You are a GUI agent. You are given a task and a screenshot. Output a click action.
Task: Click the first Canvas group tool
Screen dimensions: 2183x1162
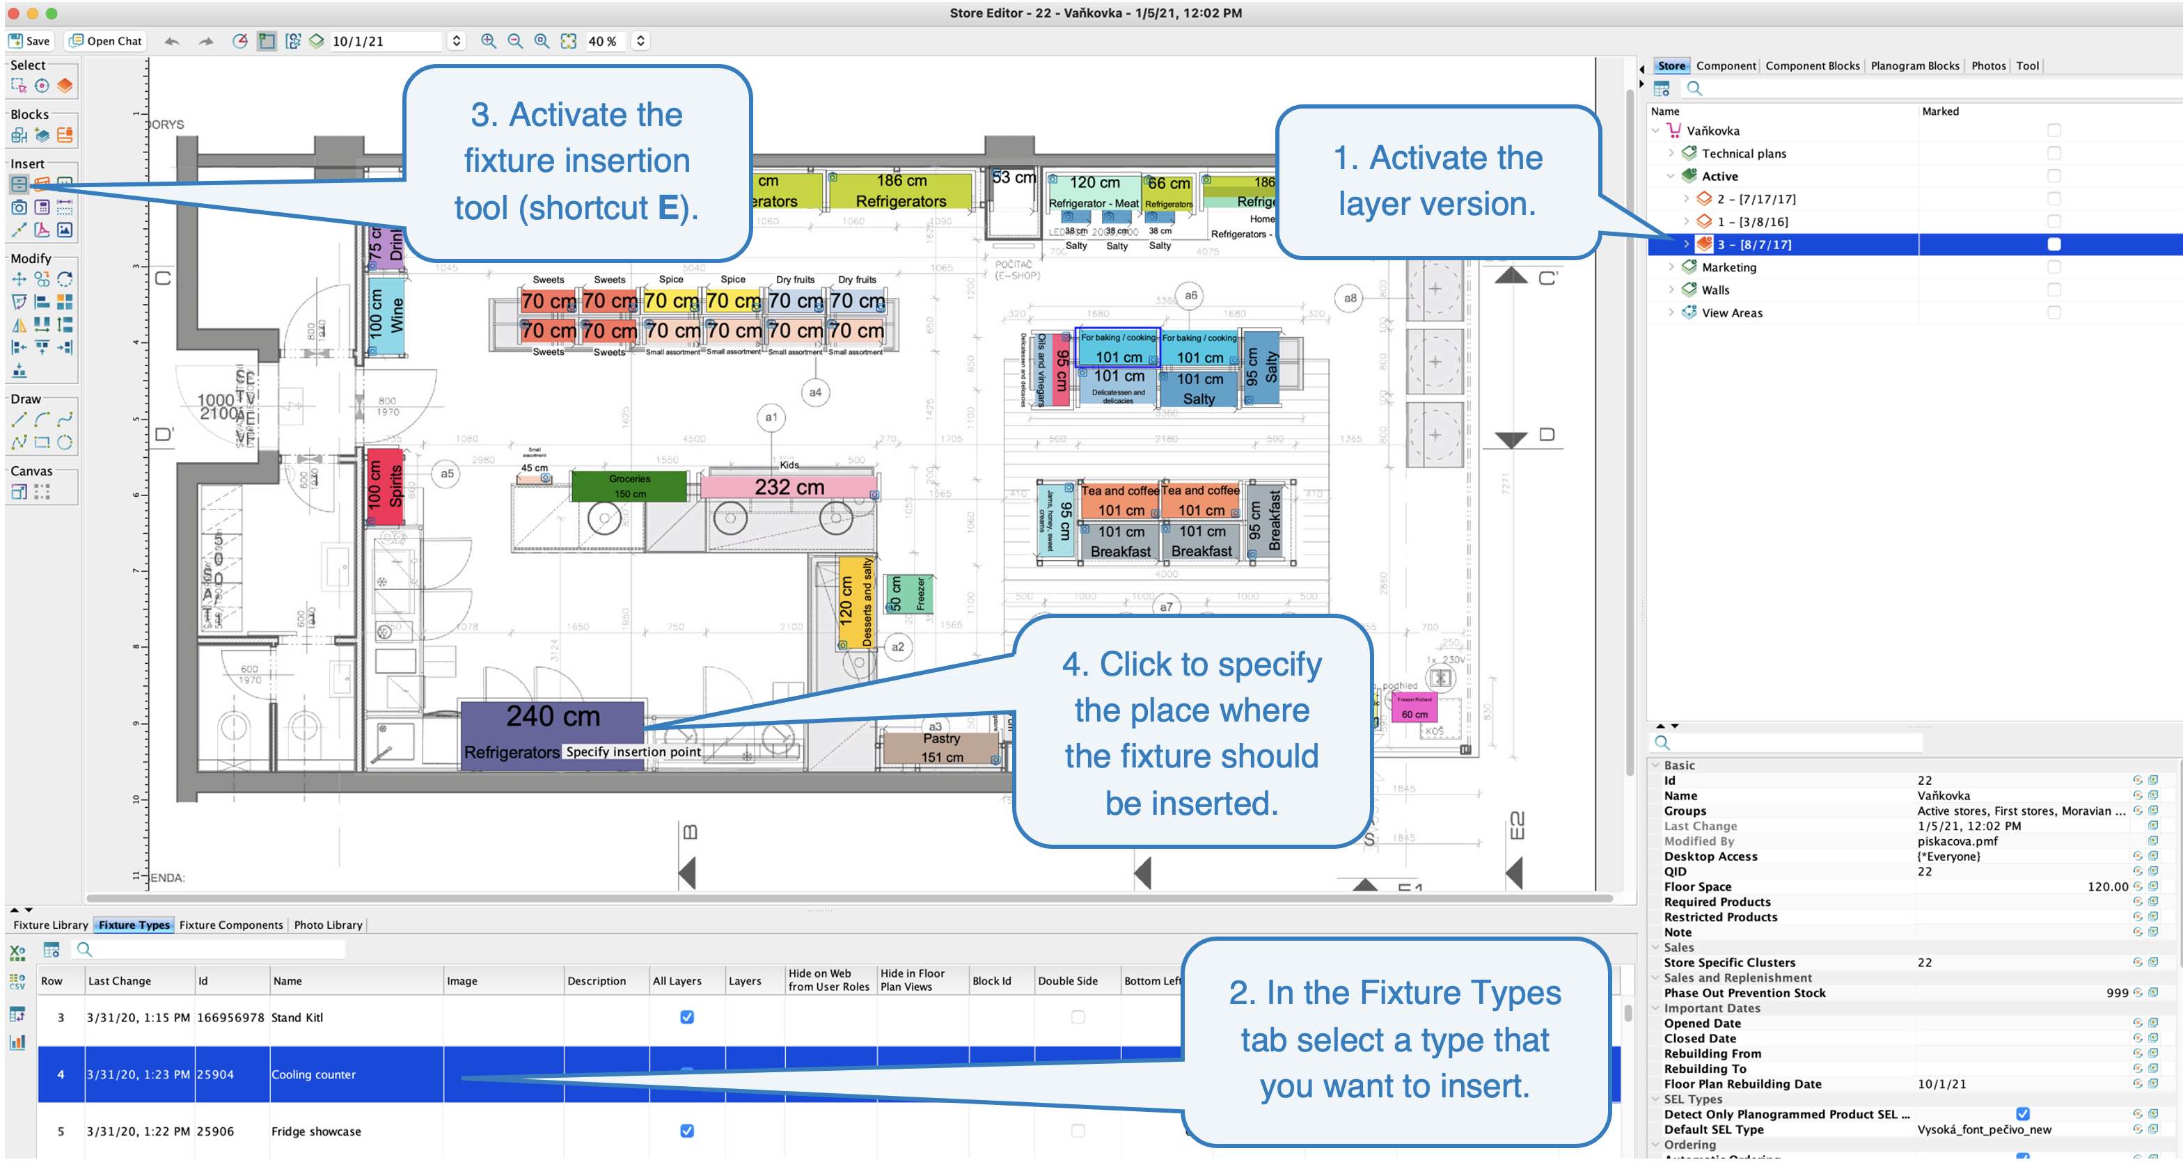[19, 491]
